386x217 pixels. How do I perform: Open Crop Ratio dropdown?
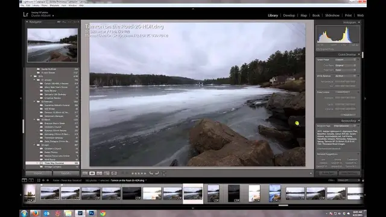(346, 66)
